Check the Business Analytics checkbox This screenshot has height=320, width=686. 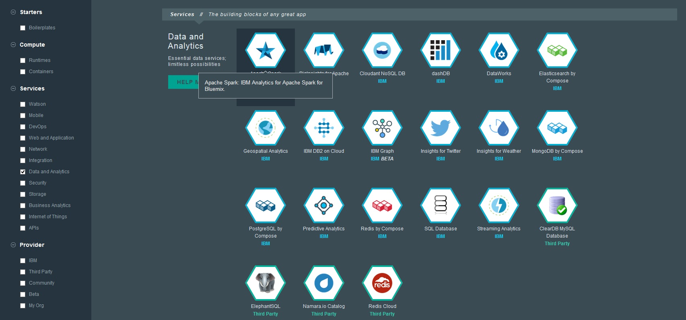[23, 206]
